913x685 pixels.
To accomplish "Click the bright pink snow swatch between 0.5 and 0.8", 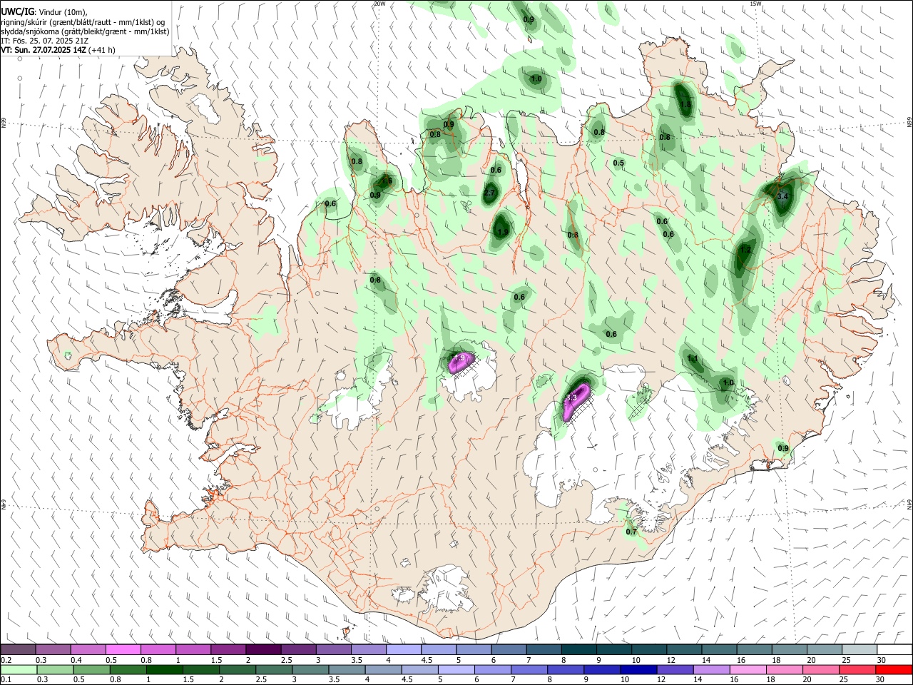I will [x=123, y=650].
